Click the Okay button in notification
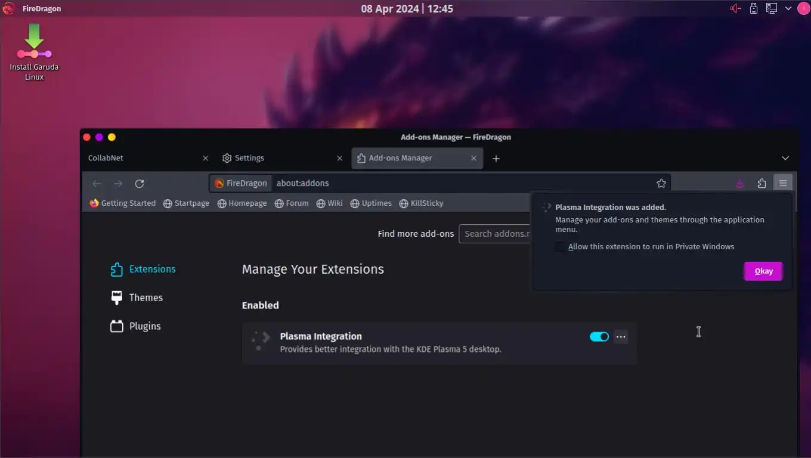Image resolution: width=811 pixels, height=458 pixels. pyautogui.click(x=763, y=271)
